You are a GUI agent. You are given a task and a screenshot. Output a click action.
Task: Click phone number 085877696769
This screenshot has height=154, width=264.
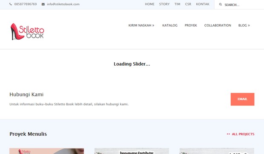[x=26, y=4]
